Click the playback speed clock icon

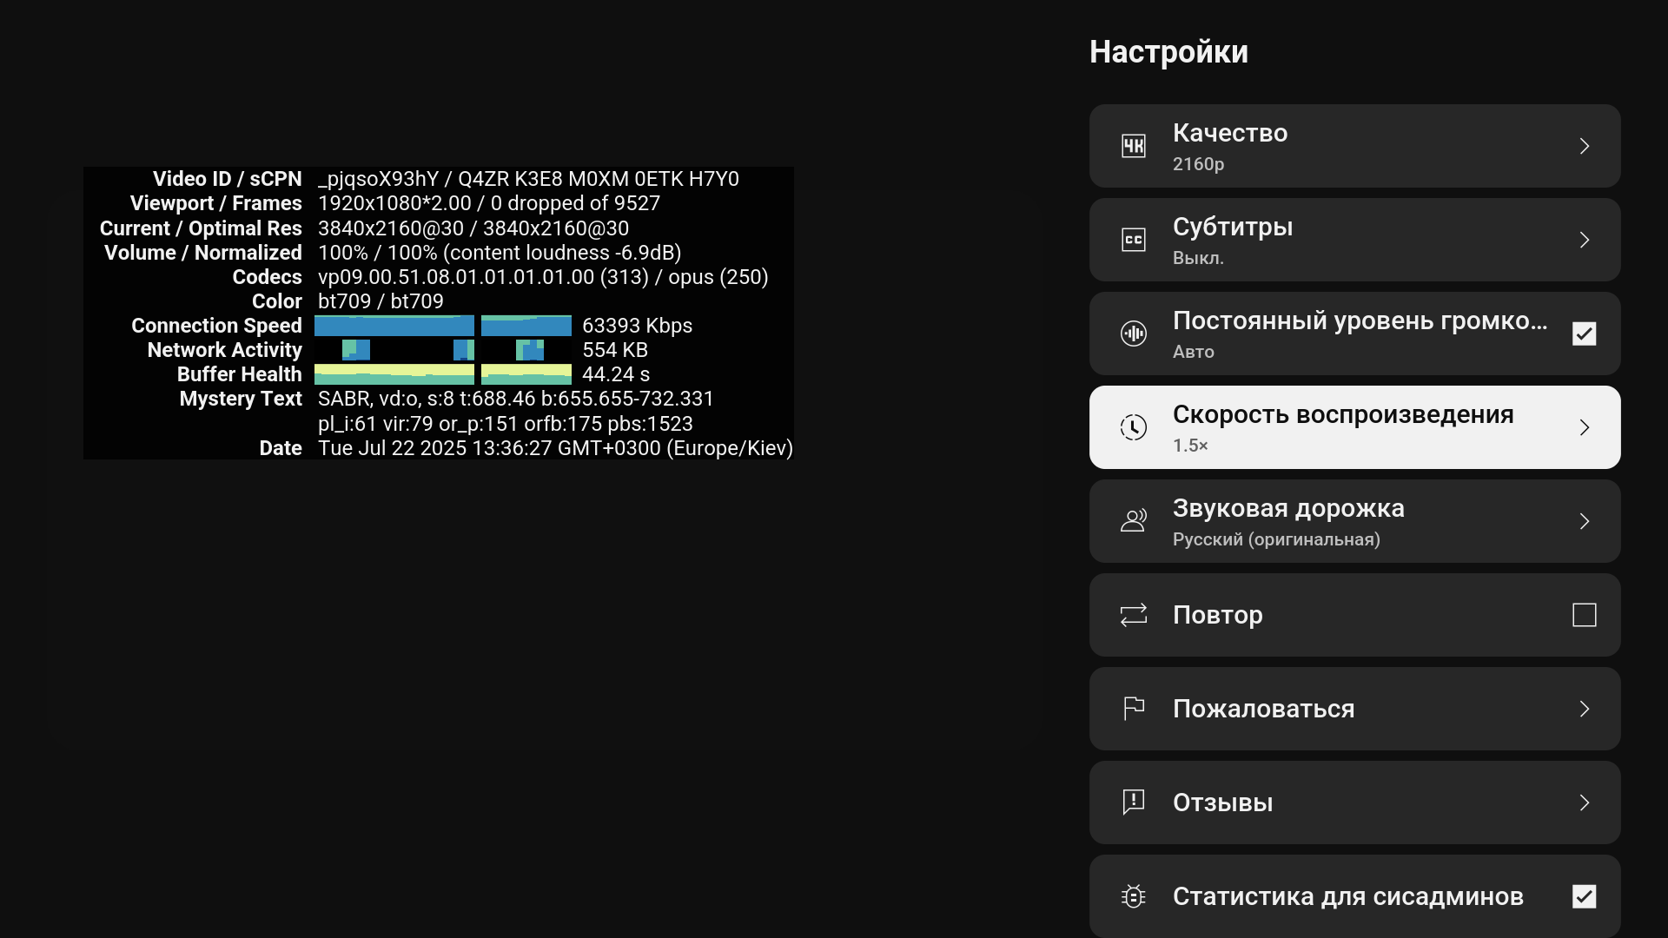1134,427
